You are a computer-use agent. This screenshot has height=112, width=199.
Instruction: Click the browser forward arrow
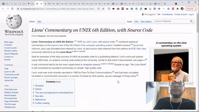tap(7, 9)
